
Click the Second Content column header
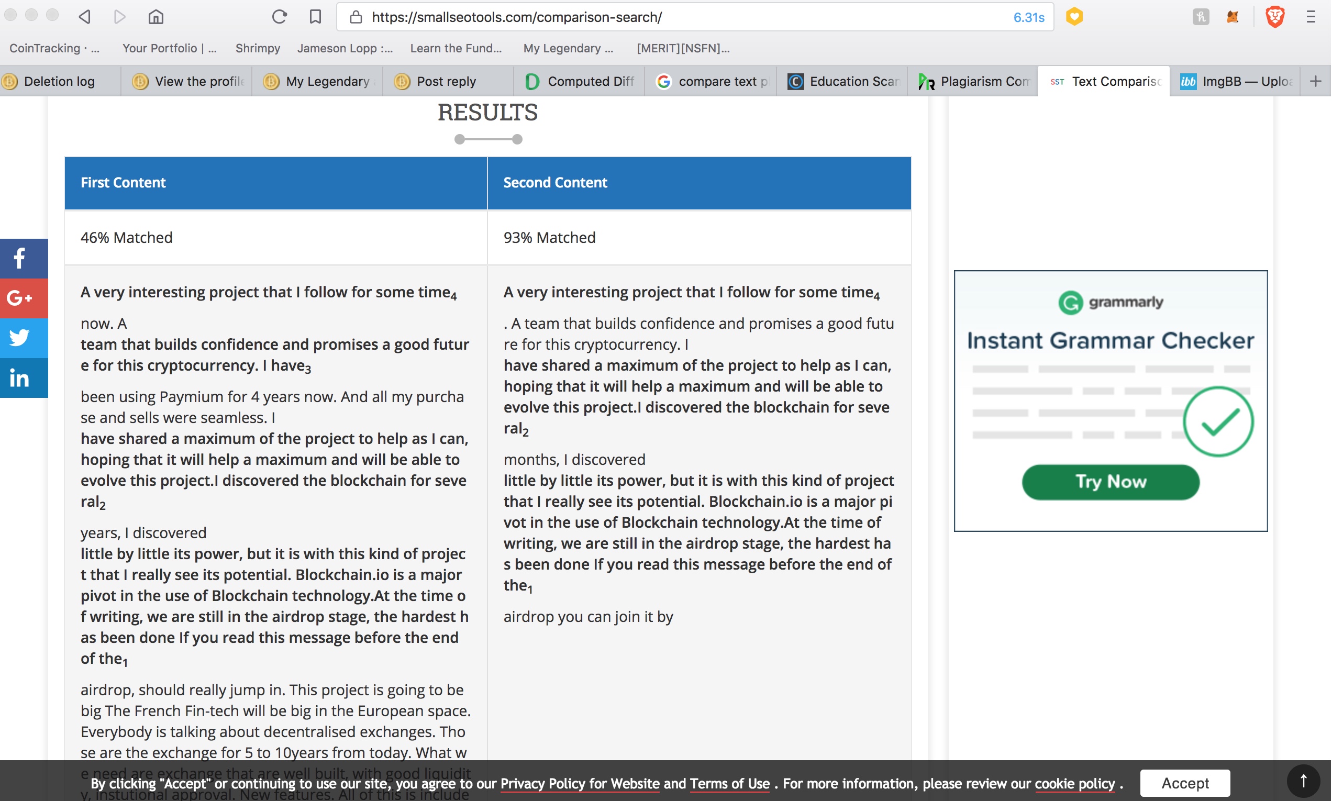(x=700, y=183)
